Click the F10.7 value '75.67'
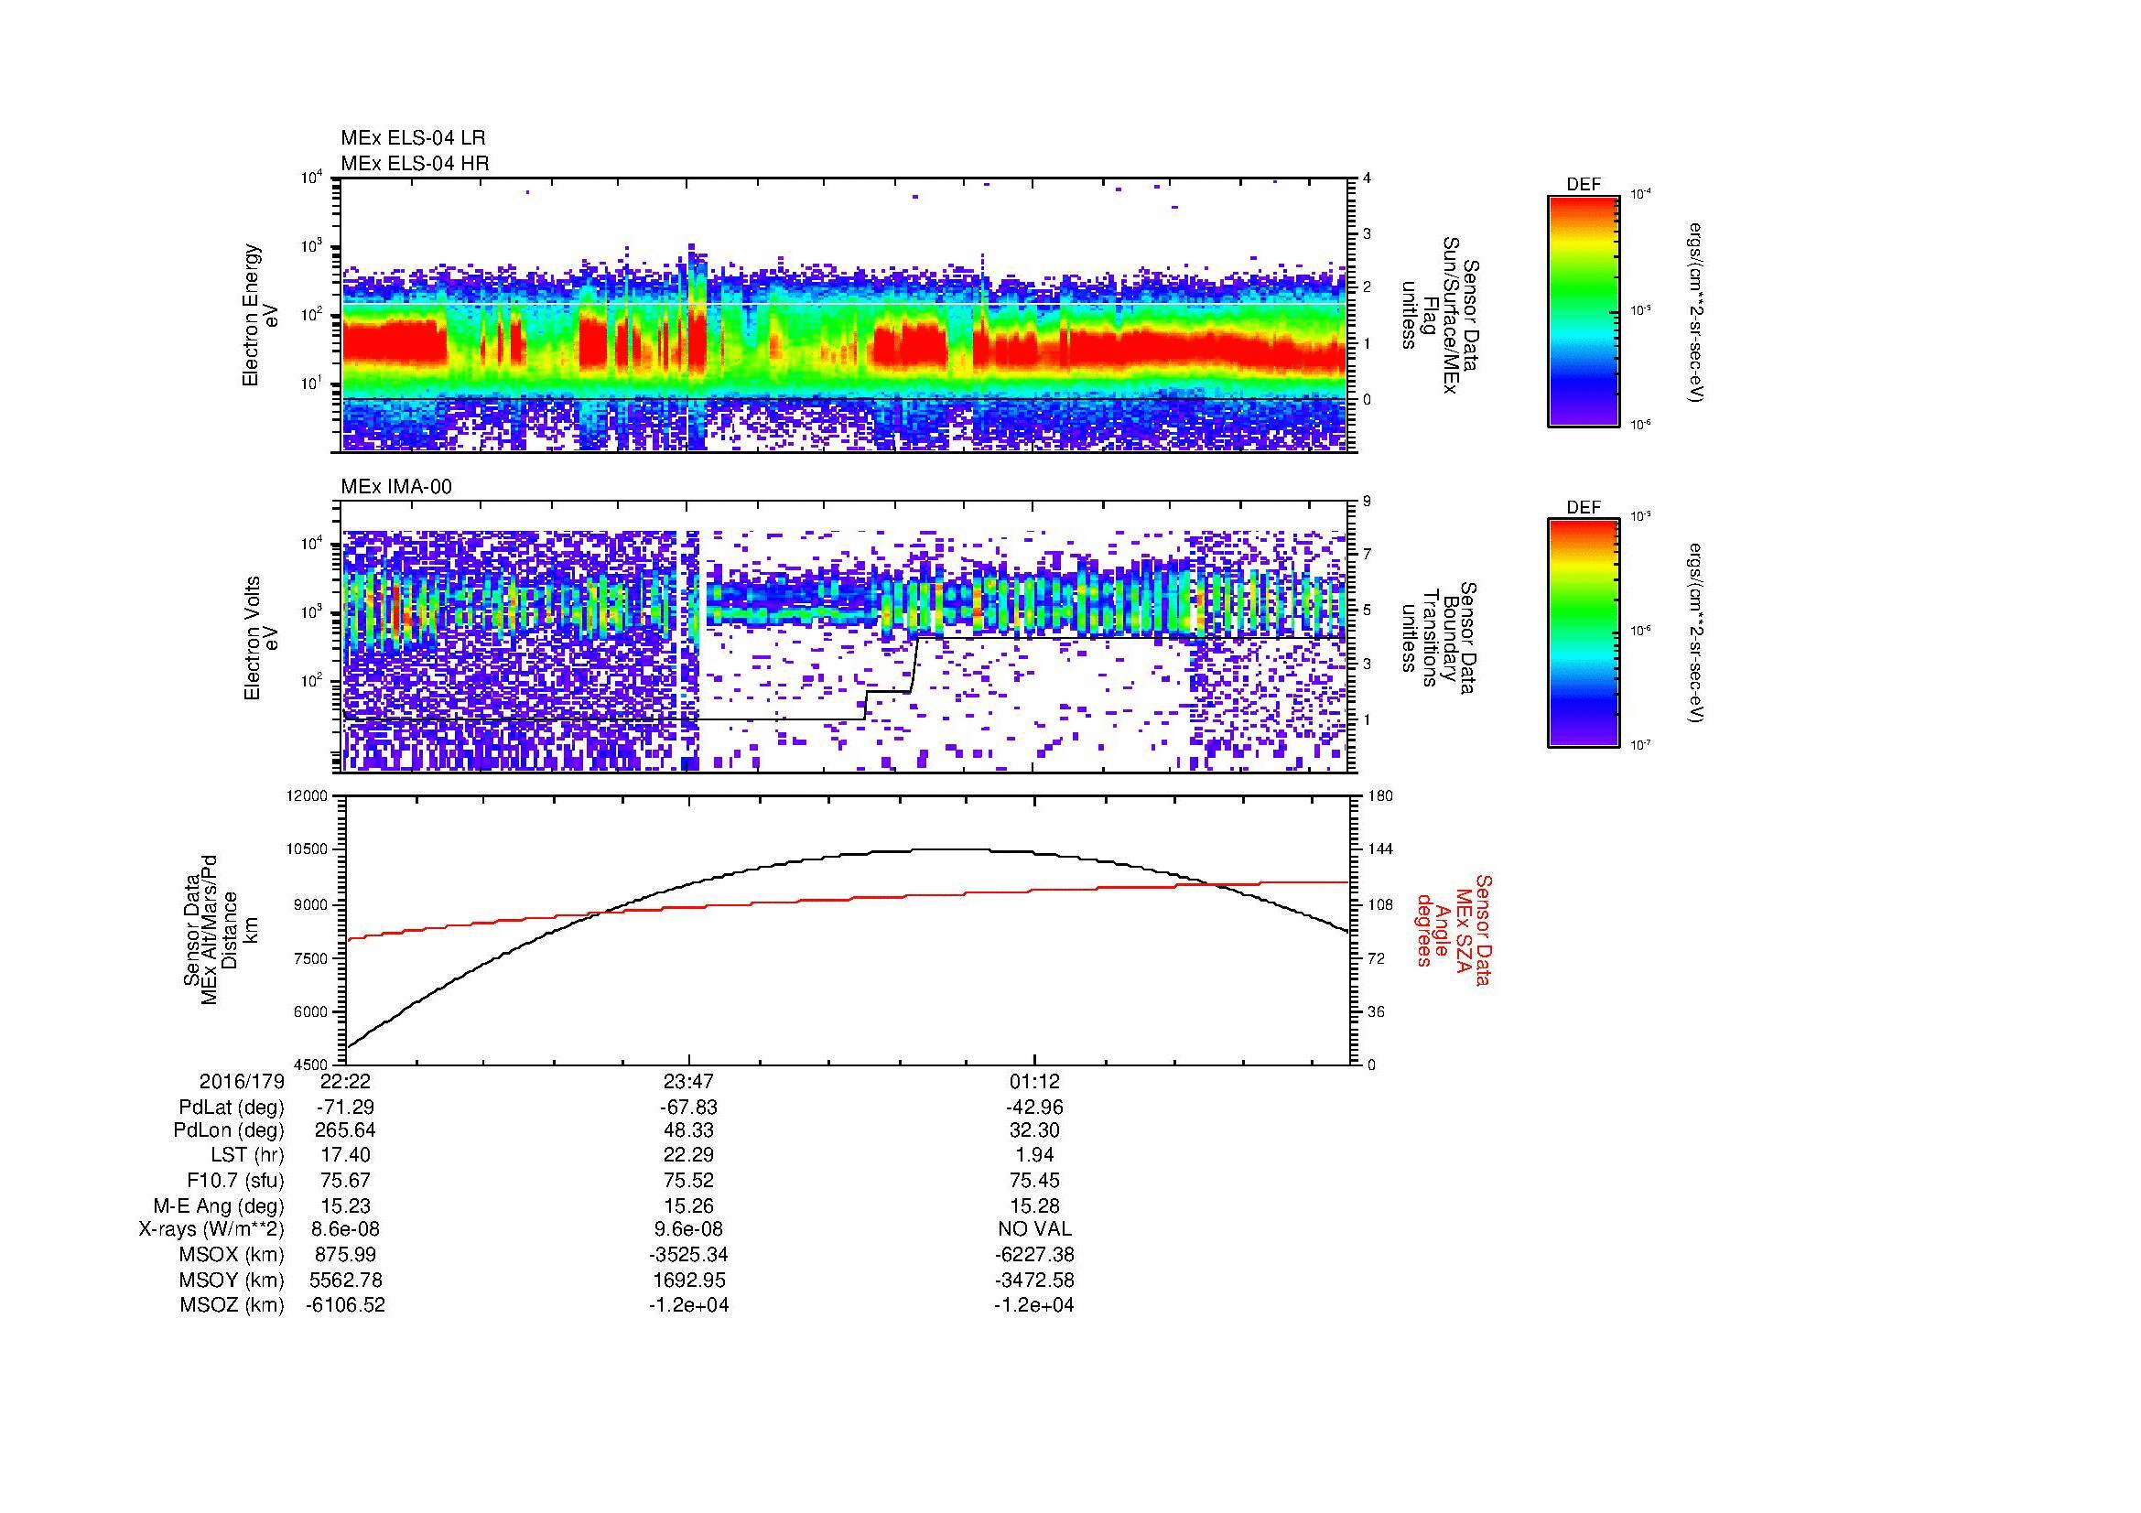The height and width of the screenshot is (1513, 2141). (x=345, y=1180)
